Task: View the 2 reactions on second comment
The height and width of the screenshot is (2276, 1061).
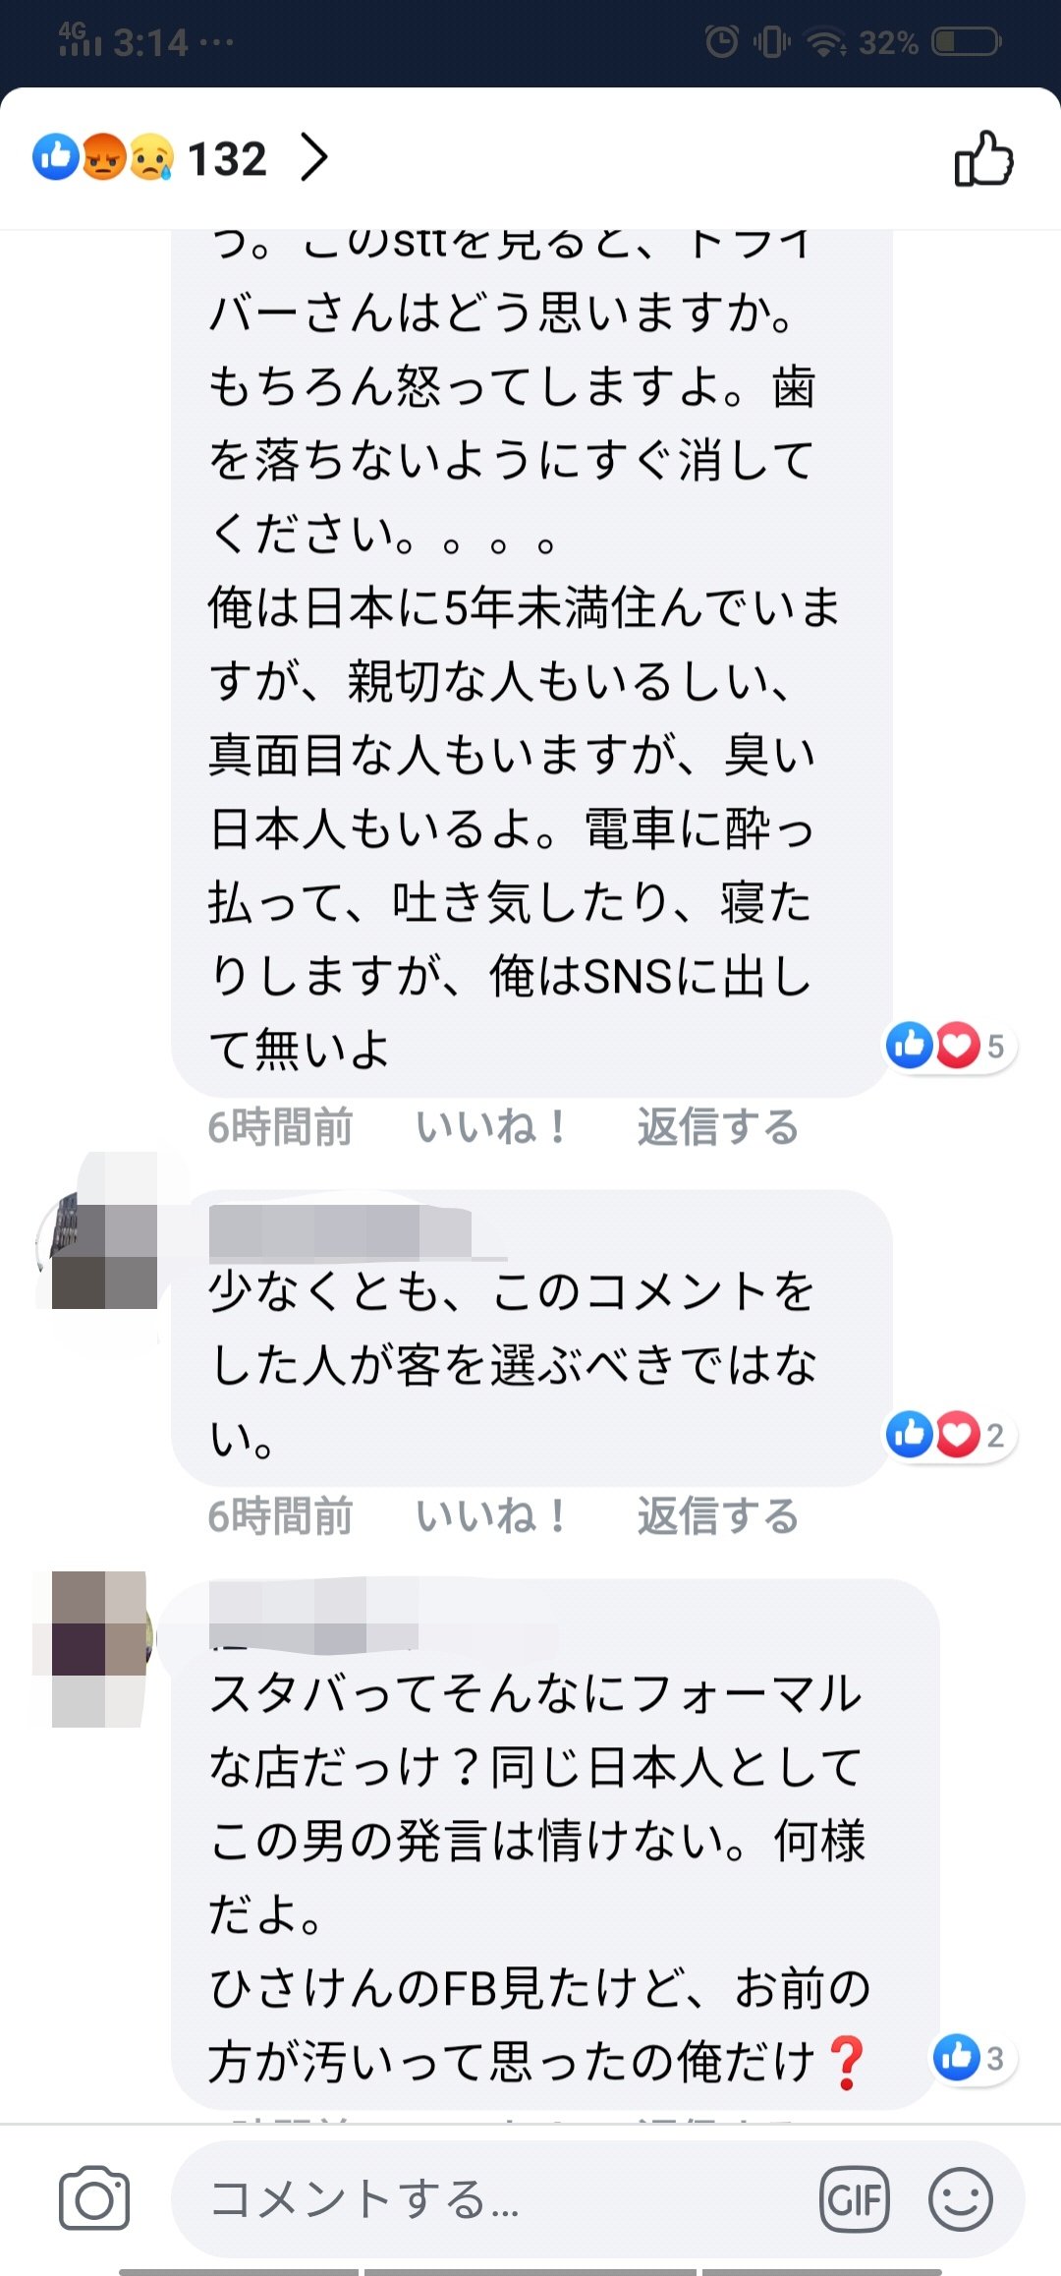Action: tap(949, 1435)
